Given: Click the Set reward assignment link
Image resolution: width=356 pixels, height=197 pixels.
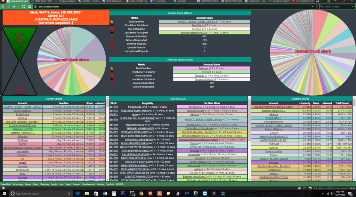Looking at the screenshot, I should tap(56, 23).
